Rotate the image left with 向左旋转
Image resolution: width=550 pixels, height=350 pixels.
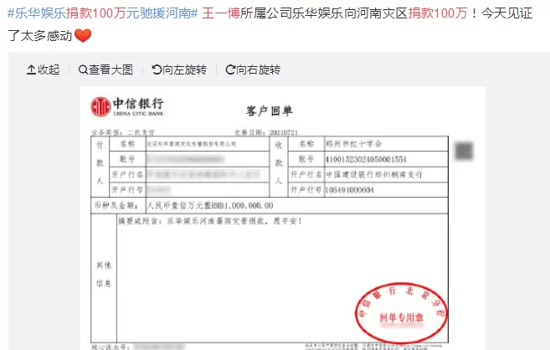tap(179, 69)
